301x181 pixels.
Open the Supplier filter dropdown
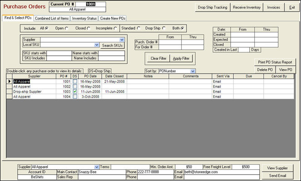click(x=122, y=39)
